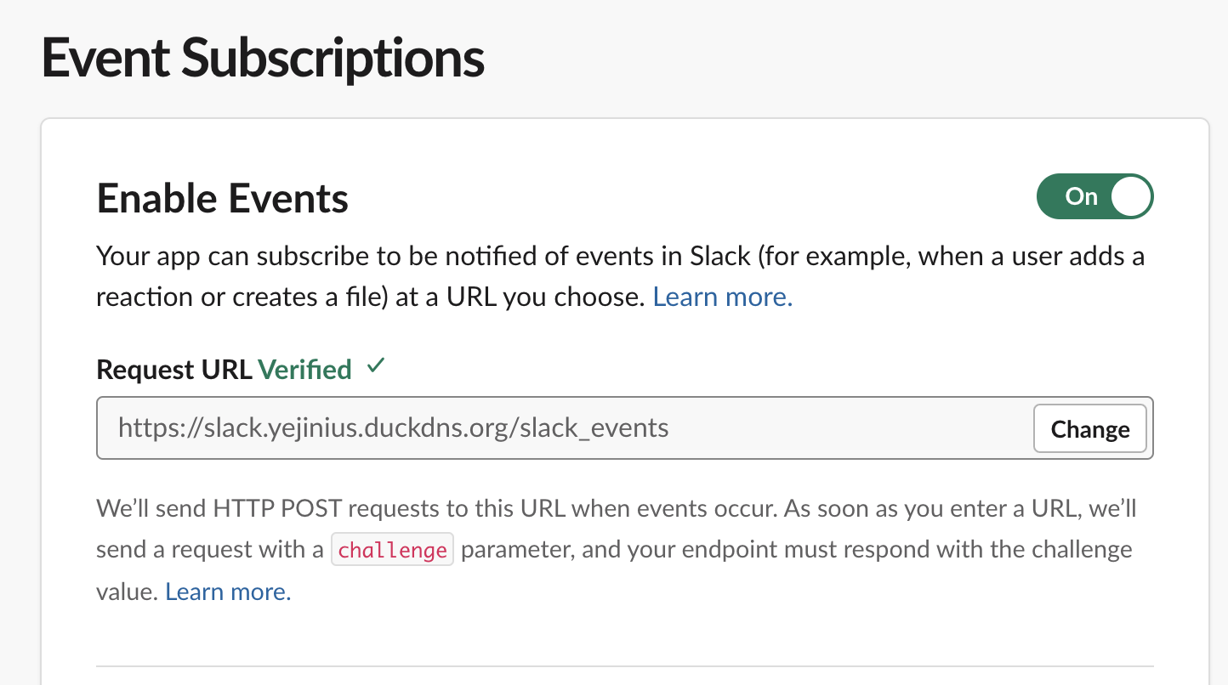The image size is (1228, 685).
Task: Open Learn more link after "URL you choose"
Action: point(723,297)
